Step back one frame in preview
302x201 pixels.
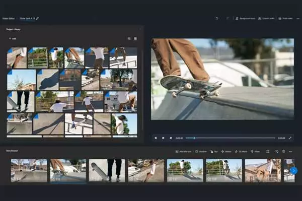click(156, 138)
